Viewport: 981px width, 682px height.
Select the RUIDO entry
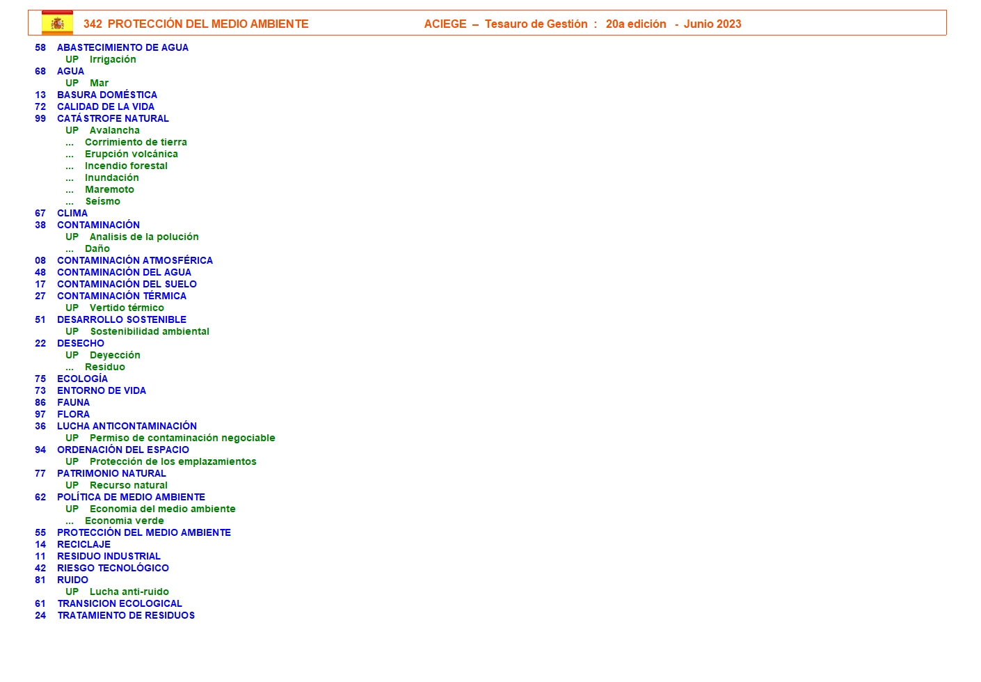coord(72,580)
